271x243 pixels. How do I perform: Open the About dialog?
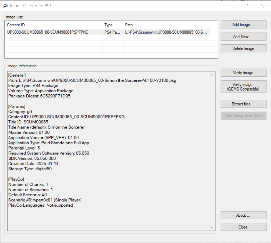click(243, 215)
